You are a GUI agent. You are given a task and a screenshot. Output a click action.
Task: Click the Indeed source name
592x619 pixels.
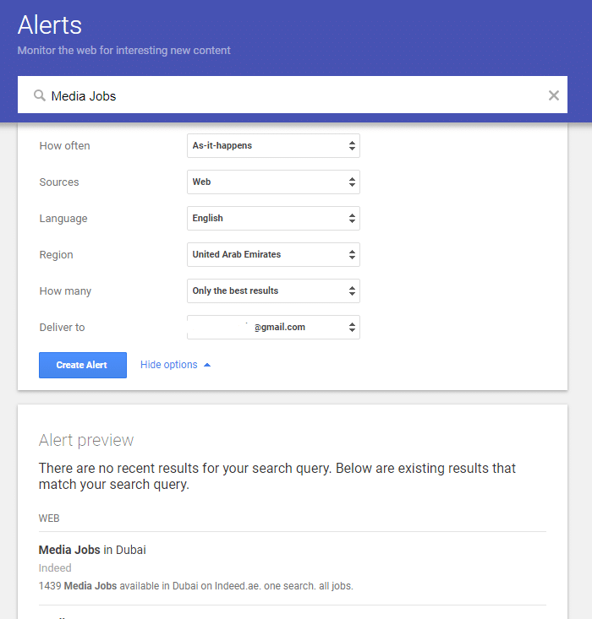55,568
